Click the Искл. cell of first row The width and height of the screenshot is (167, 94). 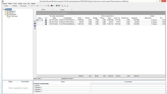(40, 20)
